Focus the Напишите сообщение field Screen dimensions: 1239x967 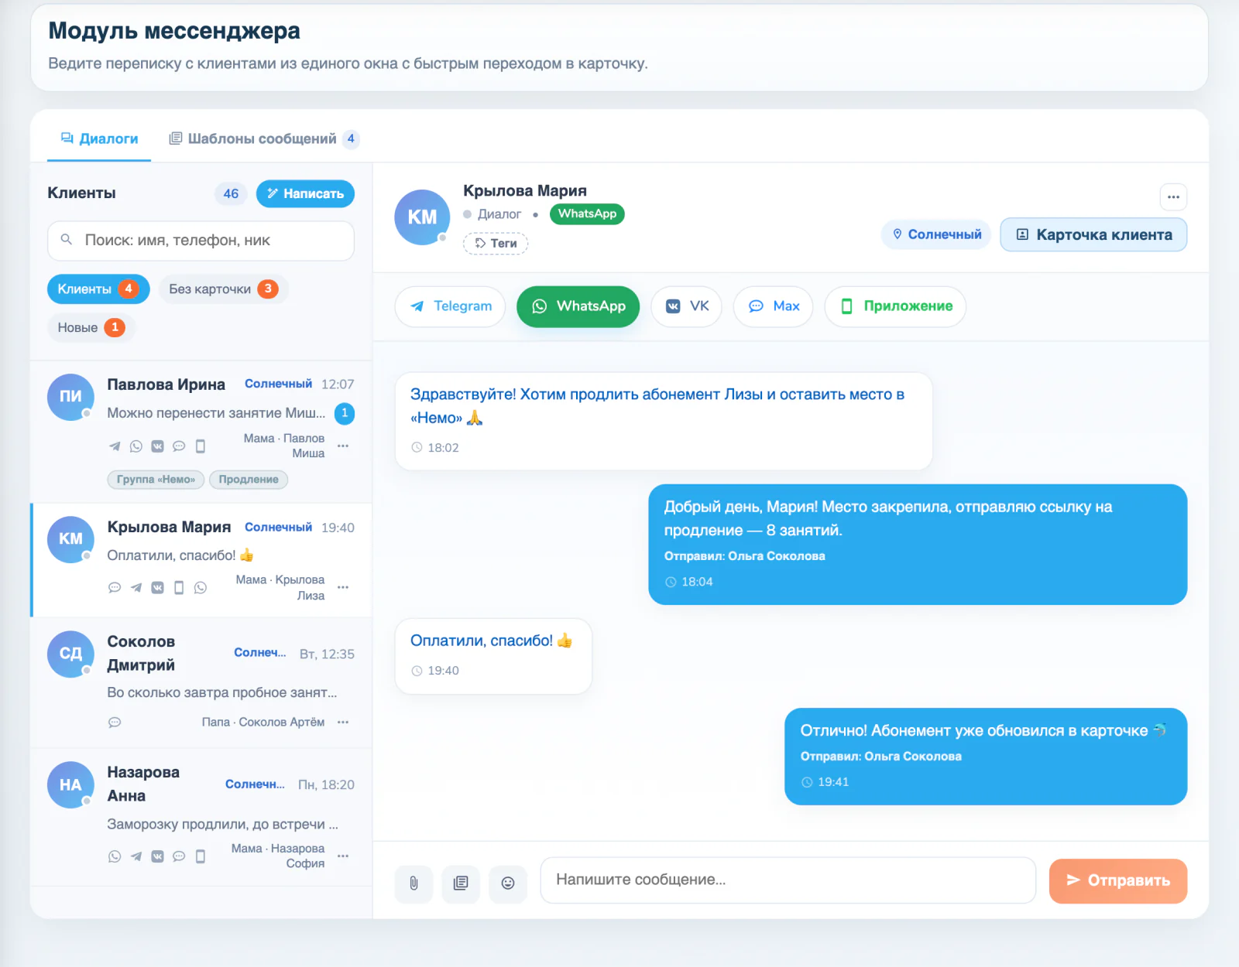(788, 880)
